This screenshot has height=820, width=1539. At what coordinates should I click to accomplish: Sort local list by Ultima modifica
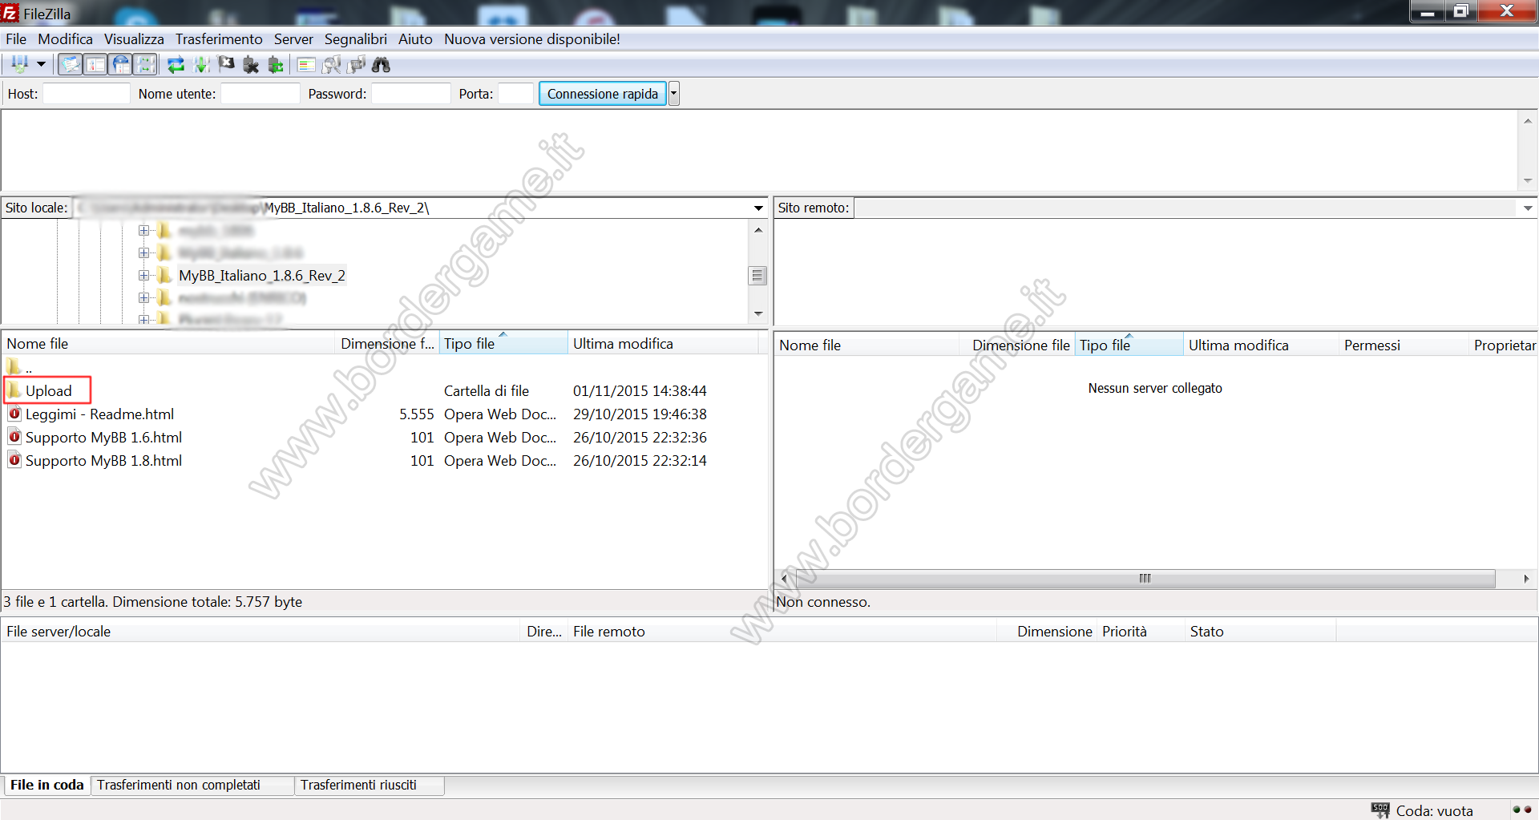pos(663,343)
